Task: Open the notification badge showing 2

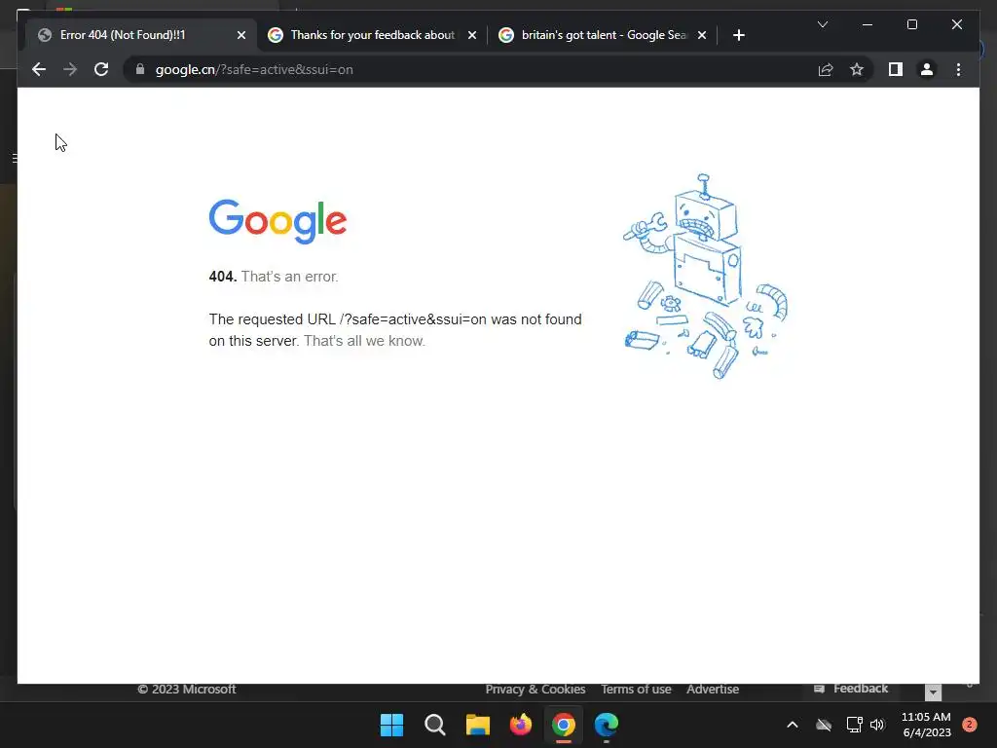Action: pos(970,725)
